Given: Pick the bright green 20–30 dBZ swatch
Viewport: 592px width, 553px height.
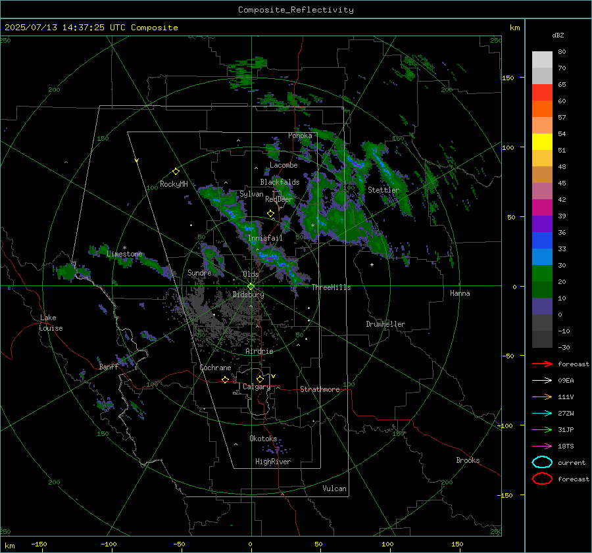Looking at the screenshot, I should pos(542,274).
